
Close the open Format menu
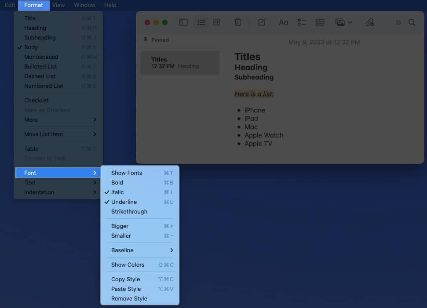pos(33,5)
